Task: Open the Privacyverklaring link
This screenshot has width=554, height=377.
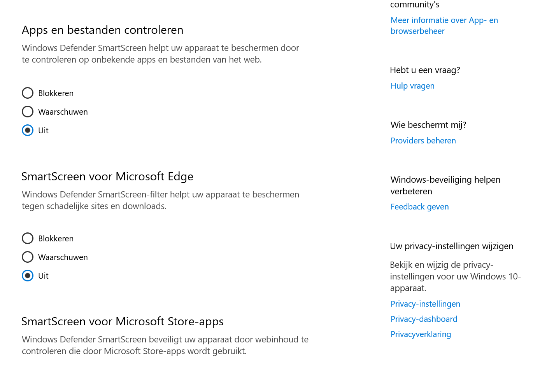Action: (x=421, y=334)
